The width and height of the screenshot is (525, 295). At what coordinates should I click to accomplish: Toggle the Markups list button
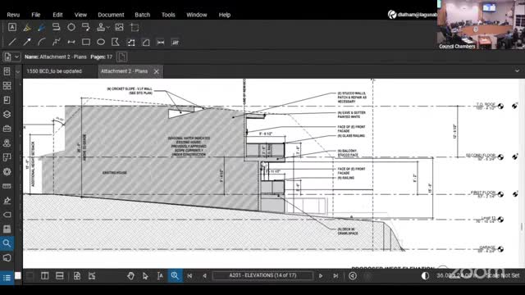point(7,278)
